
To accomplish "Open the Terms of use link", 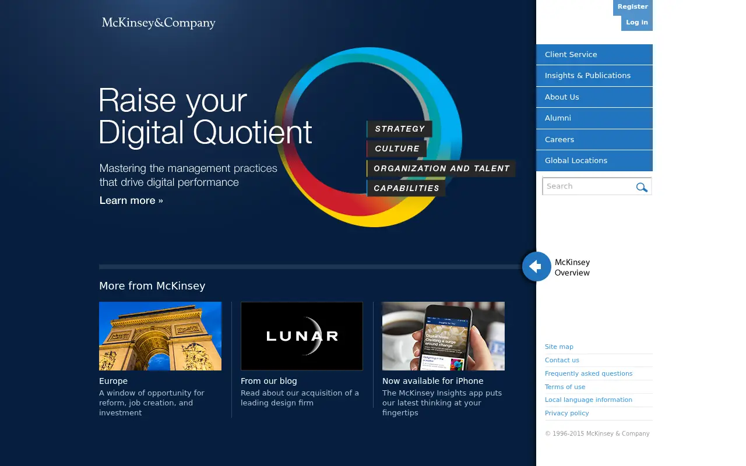I will [565, 387].
